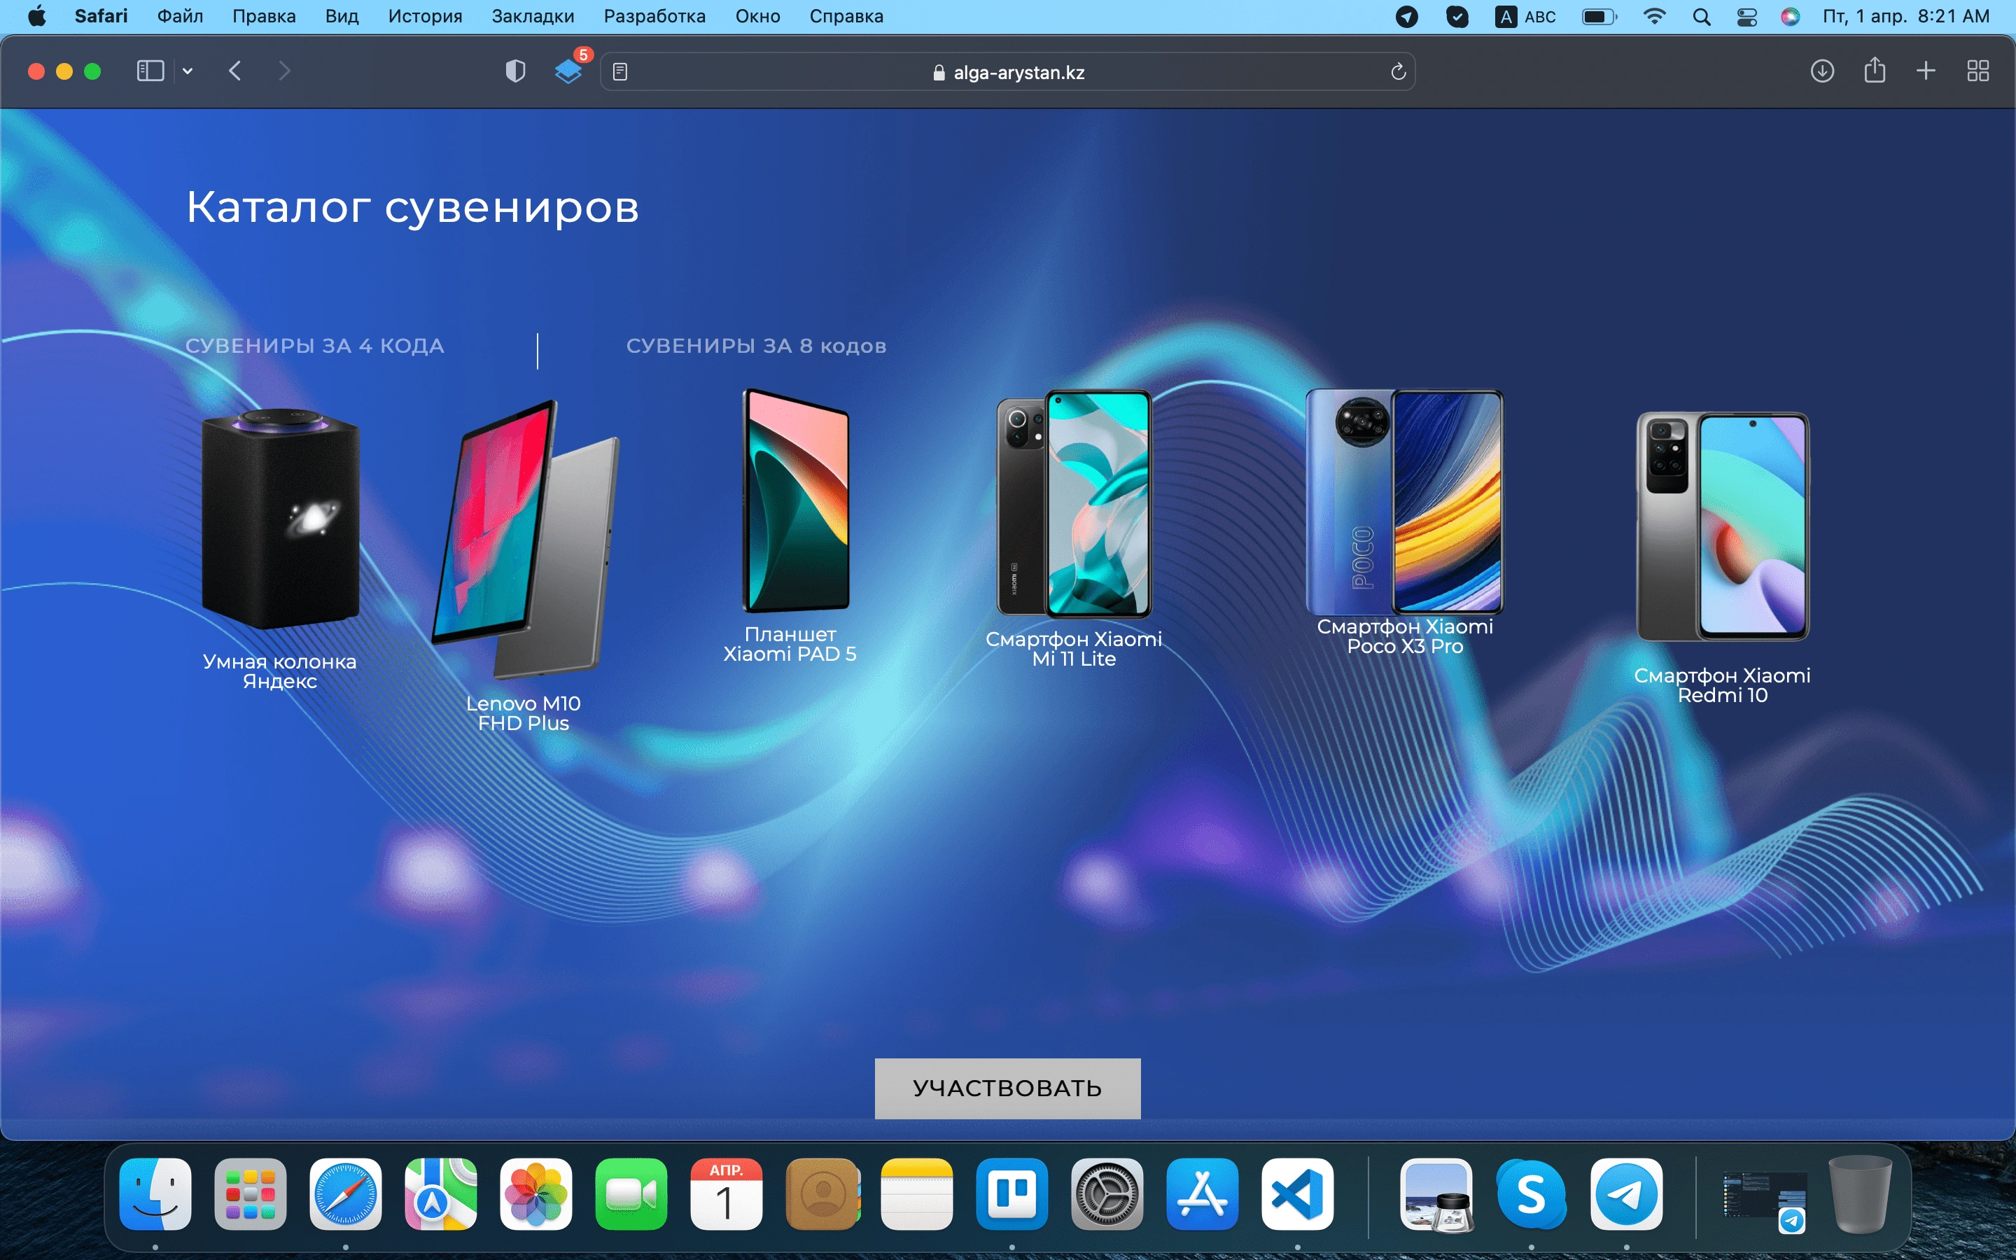This screenshot has width=2016, height=1260.
Task: Open Skype from the Dock
Action: (1531, 1194)
